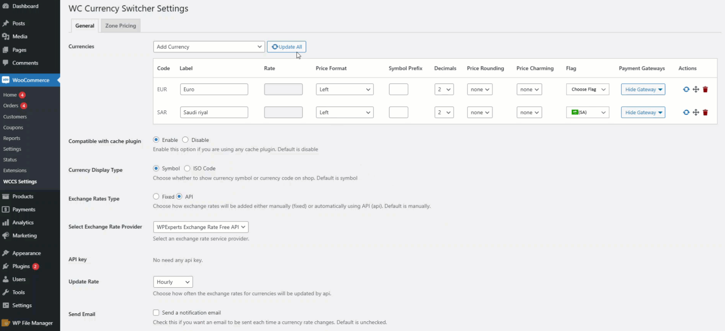Click the Analytics bar chart icon

[x=5, y=222]
